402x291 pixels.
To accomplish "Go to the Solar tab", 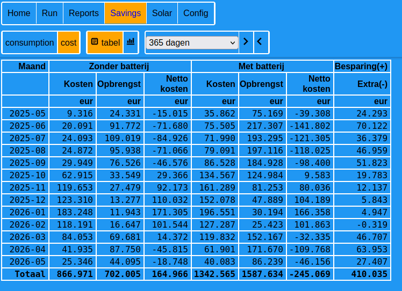I will pyautogui.click(x=162, y=13).
